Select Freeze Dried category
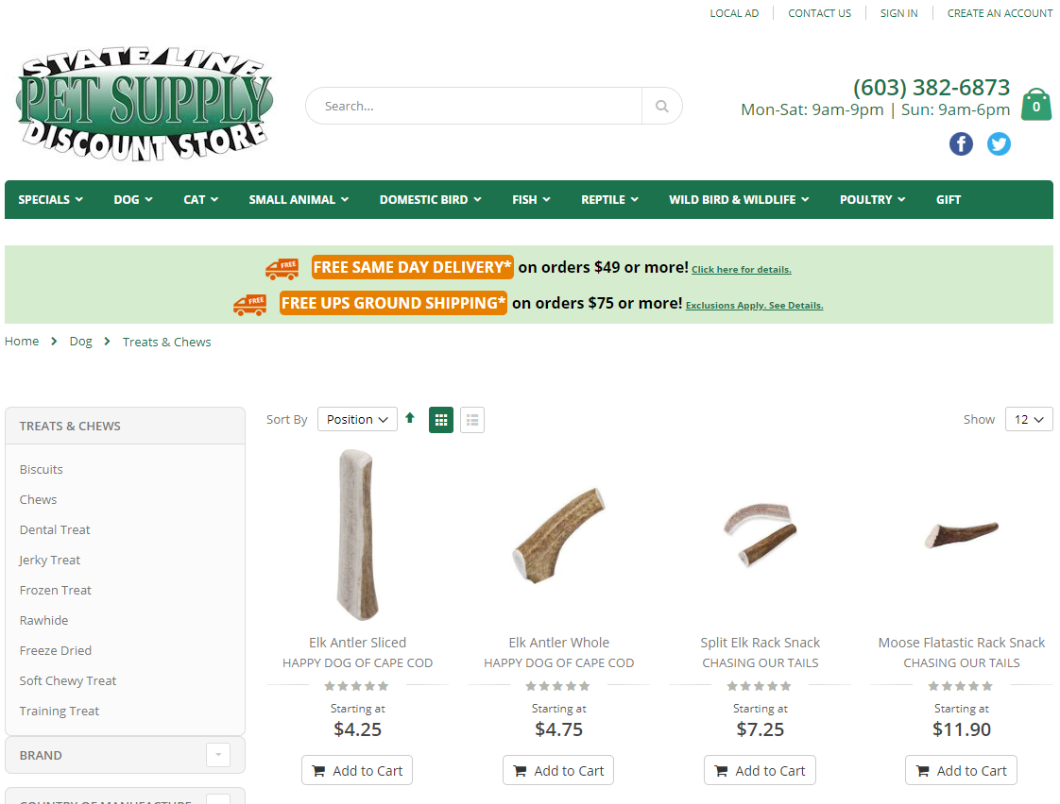 pyautogui.click(x=56, y=651)
